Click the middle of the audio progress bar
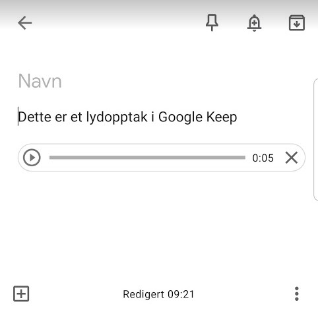Viewport: 318px width, 312px height. [147, 158]
